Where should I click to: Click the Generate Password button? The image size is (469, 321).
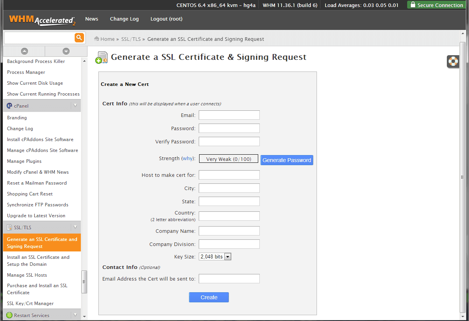tap(287, 160)
